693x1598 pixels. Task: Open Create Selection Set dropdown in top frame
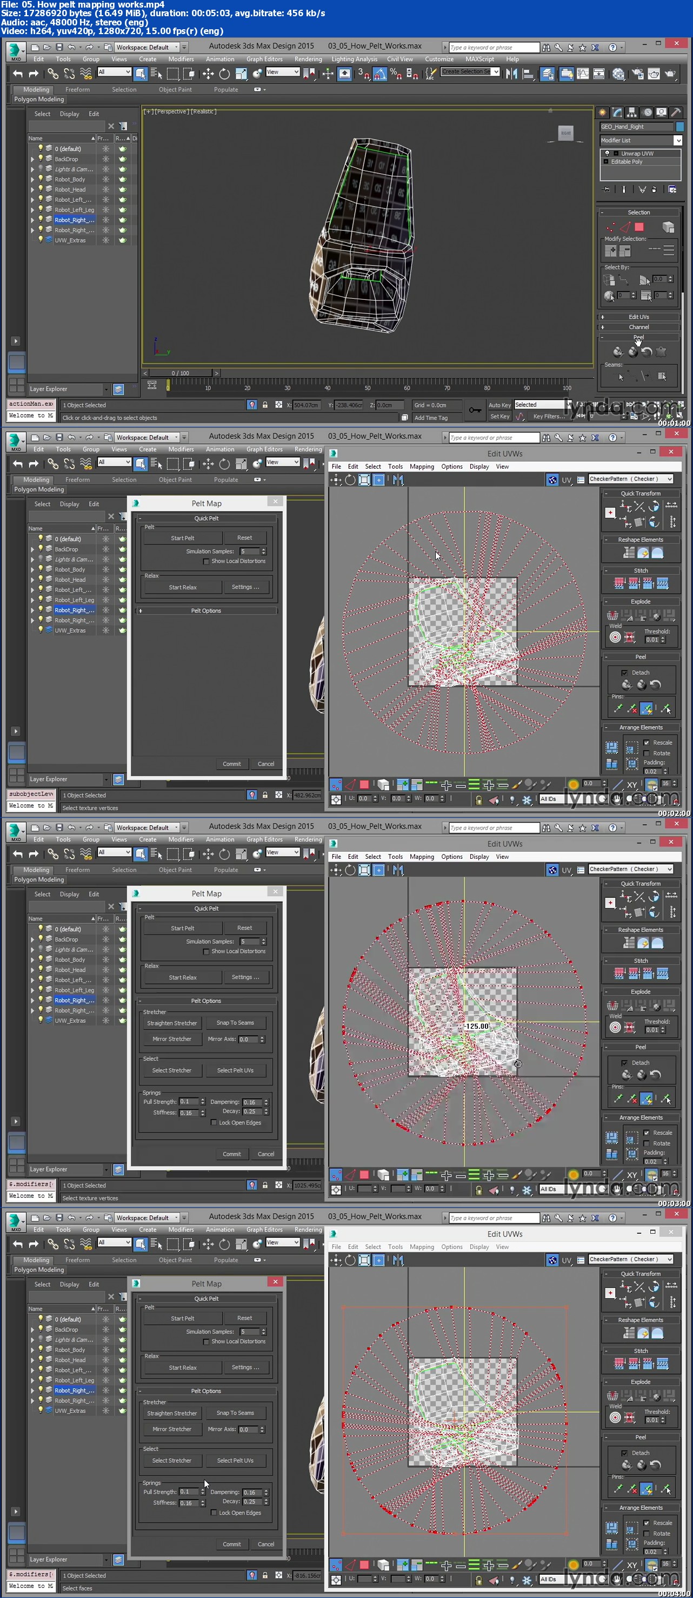(470, 72)
